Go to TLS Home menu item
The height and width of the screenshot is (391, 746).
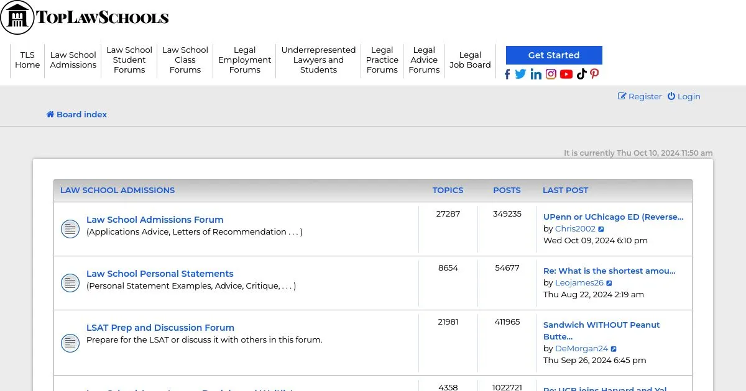click(27, 60)
